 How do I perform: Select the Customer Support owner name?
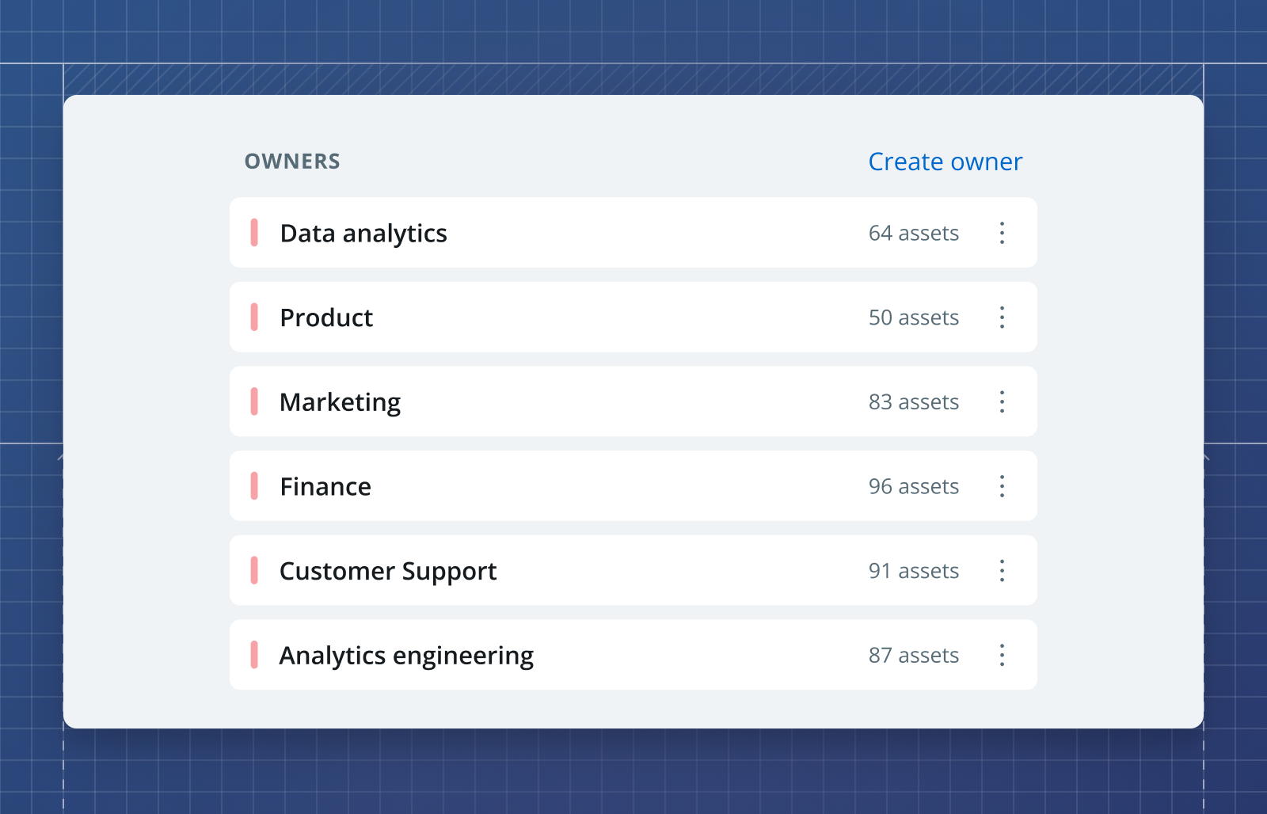[388, 572]
